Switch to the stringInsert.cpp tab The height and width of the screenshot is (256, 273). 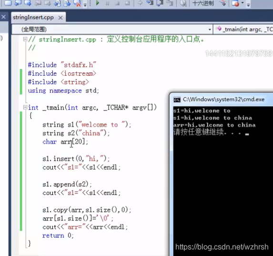[x=33, y=18]
